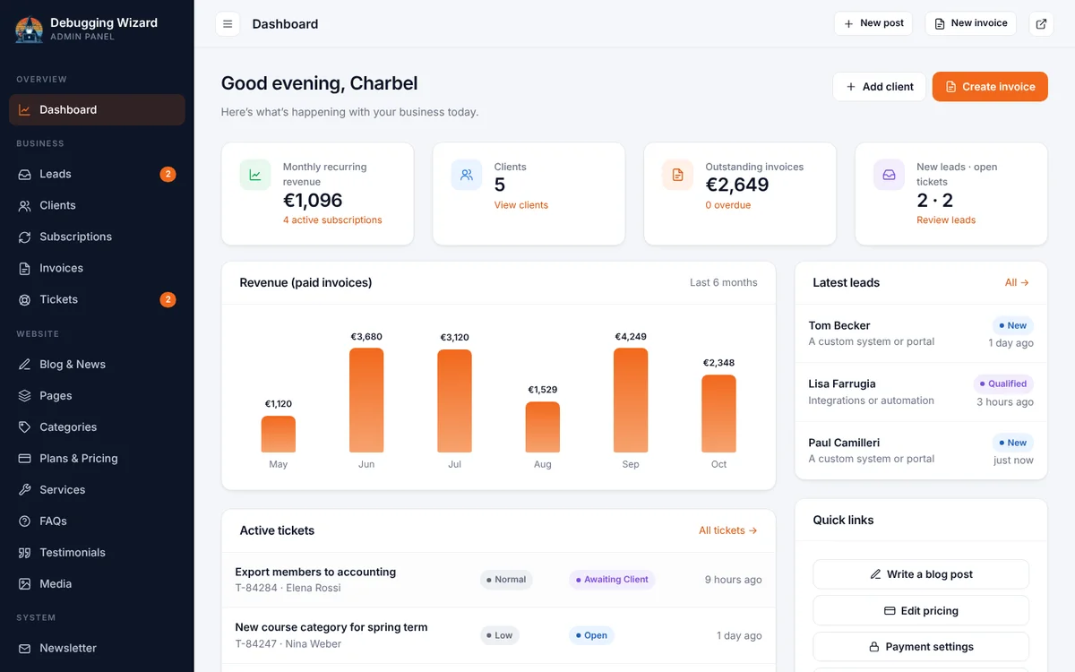Open the Dashboard menu item
1075x672 pixels.
(x=97, y=109)
